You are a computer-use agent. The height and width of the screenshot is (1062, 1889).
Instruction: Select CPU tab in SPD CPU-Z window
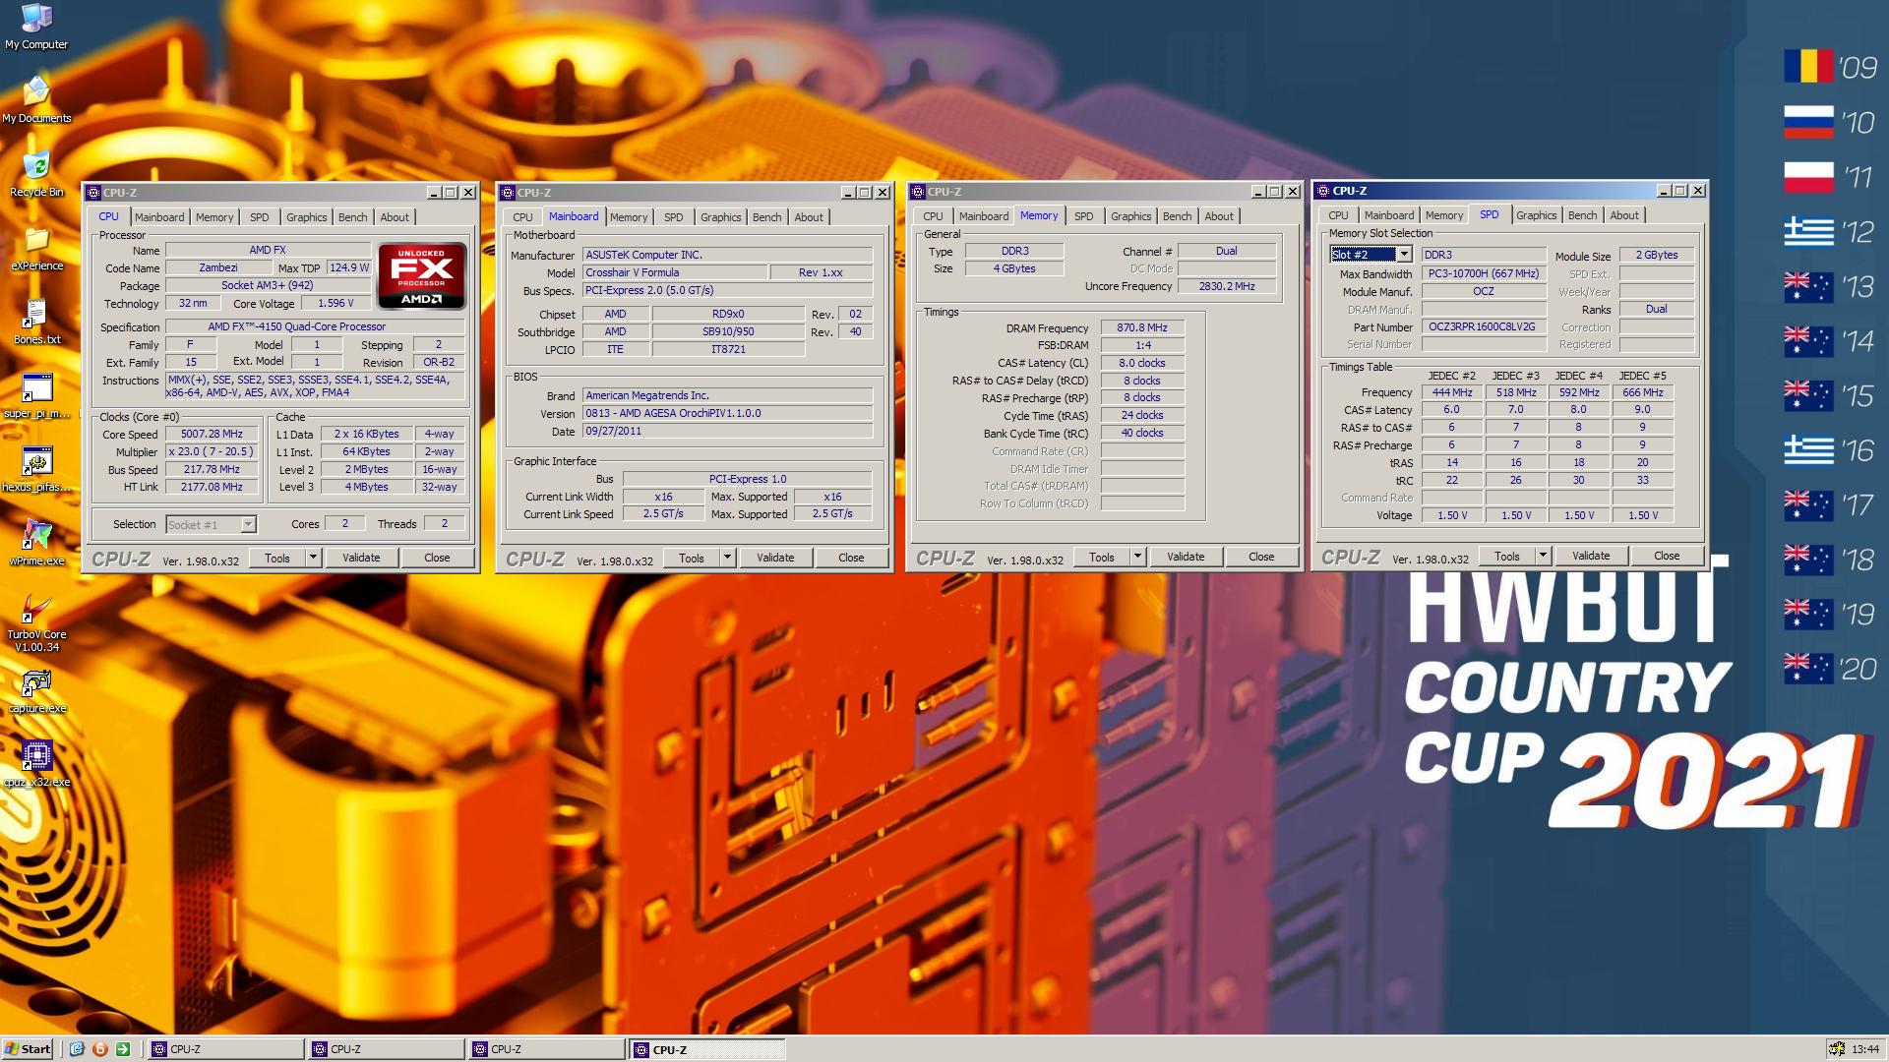[x=1338, y=215]
